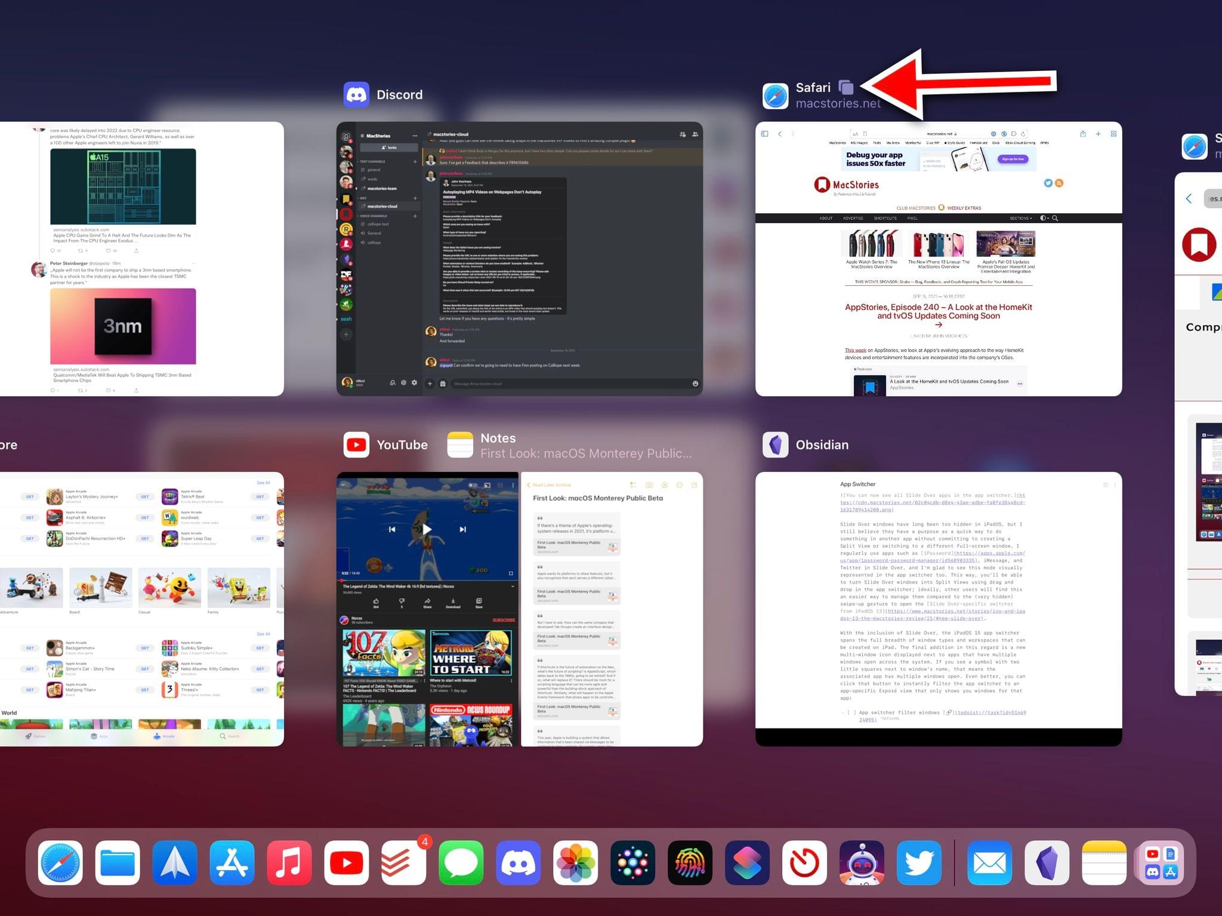Open SHORTCUTS in MacStories nav bar
Viewport: 1222px width, 916px height.
[885, 218]
